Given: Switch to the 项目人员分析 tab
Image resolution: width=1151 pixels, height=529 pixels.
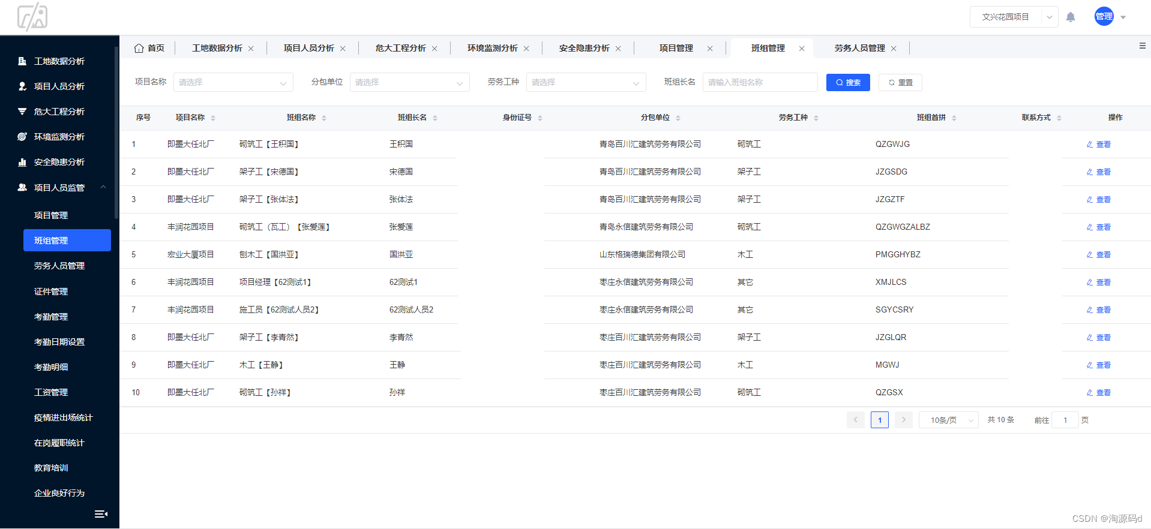Looking at the screenshot, I should coord(309,48).
